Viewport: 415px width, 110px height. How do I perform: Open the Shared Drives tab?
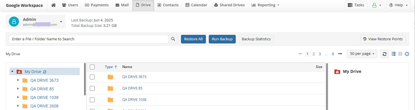[229, 5]
